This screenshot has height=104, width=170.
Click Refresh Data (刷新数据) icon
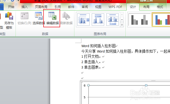(x=66, y=16)
